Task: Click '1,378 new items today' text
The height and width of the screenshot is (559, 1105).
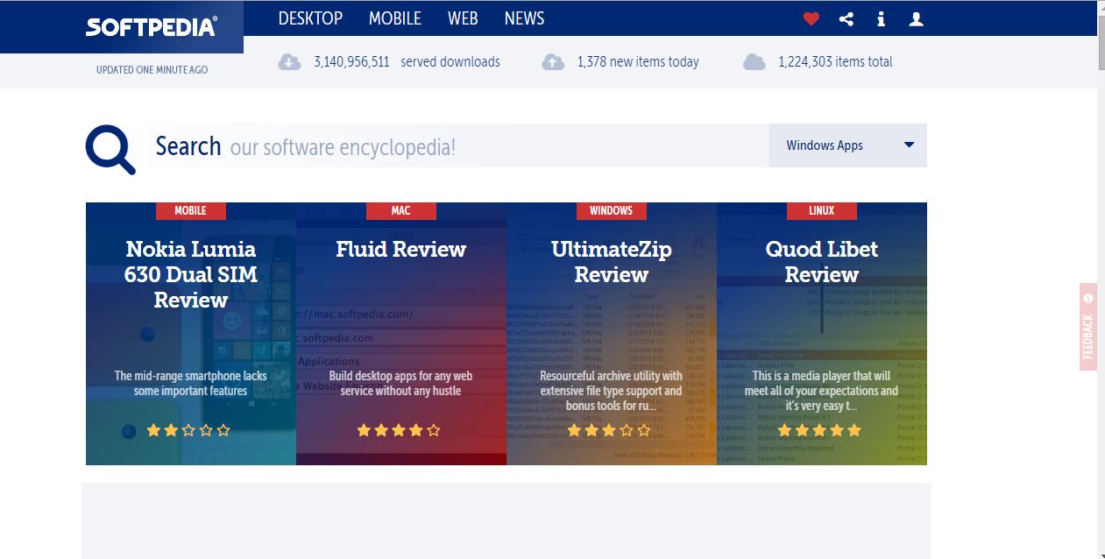Action: [x=638, y=62]
